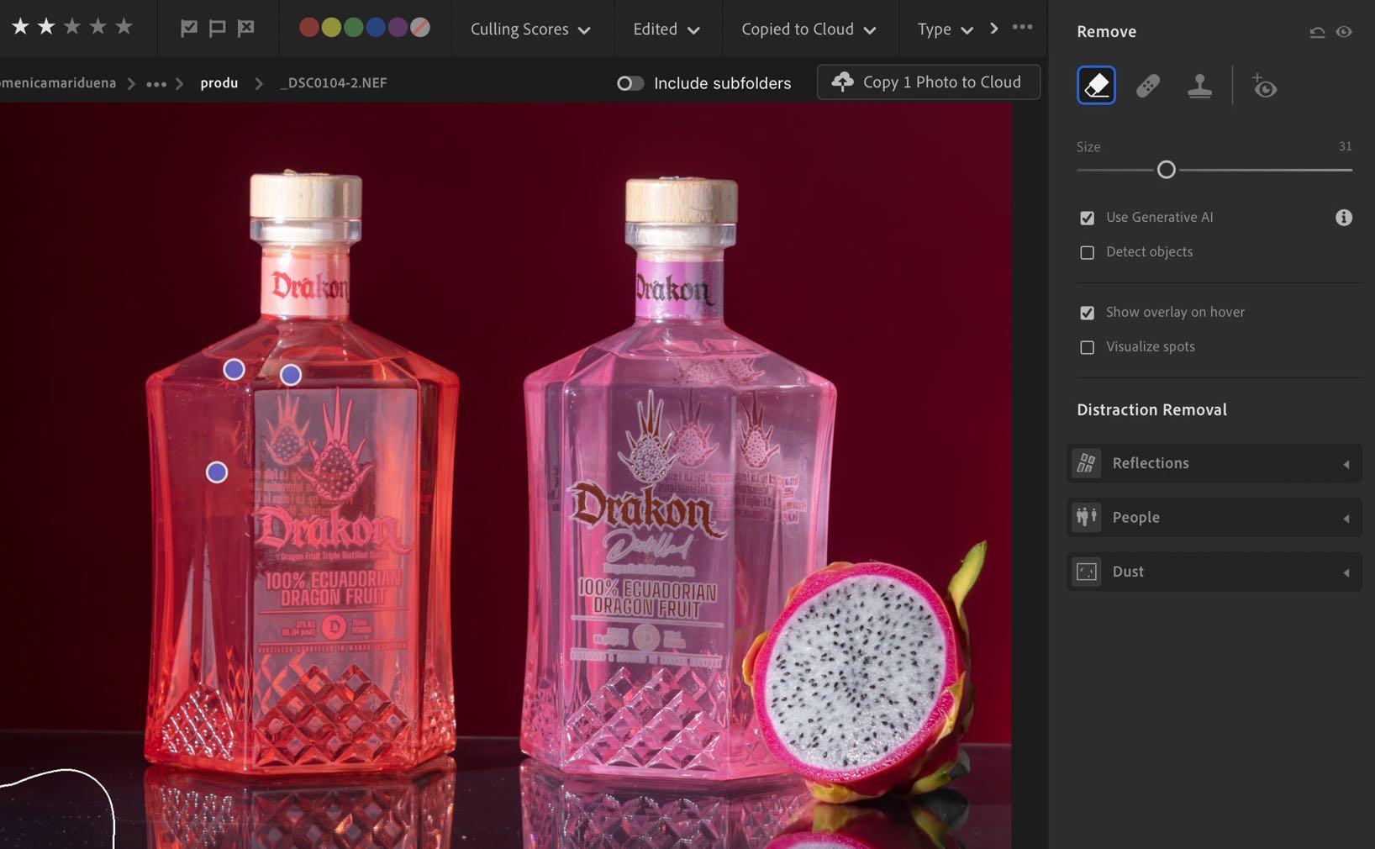
Task: Go to the menicamariduena folder breadcrumb
Action: point(58,83)
